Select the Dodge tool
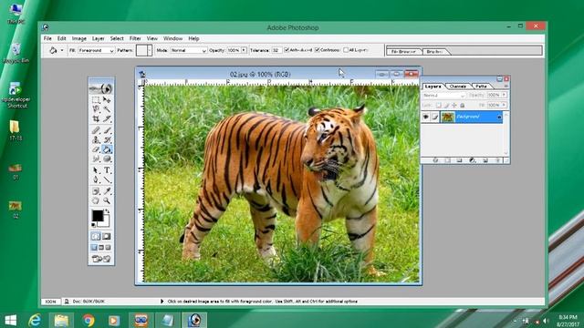 [x=107, y=159]
